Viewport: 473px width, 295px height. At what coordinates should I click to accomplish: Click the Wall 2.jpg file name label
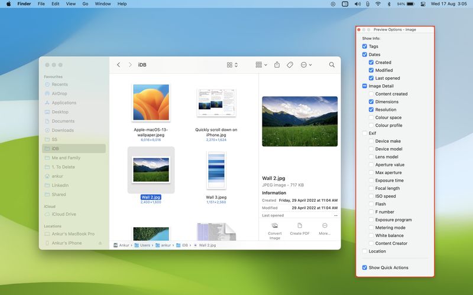pyautogui.click(x=151, y=197)
